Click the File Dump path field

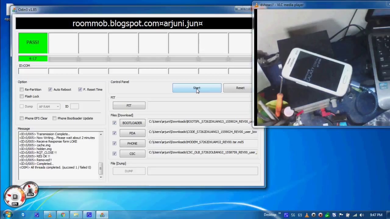pos(203,171)
